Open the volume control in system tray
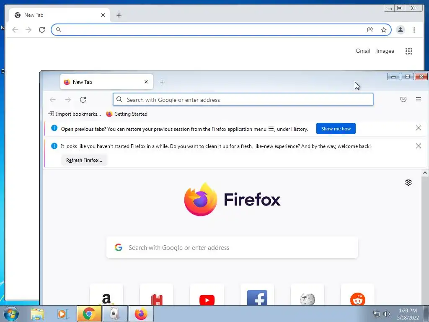This screenshot has height=322, width=429. tap(386, 314)
